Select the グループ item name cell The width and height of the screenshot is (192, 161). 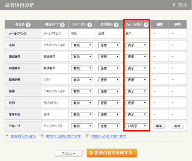(23, 126)
